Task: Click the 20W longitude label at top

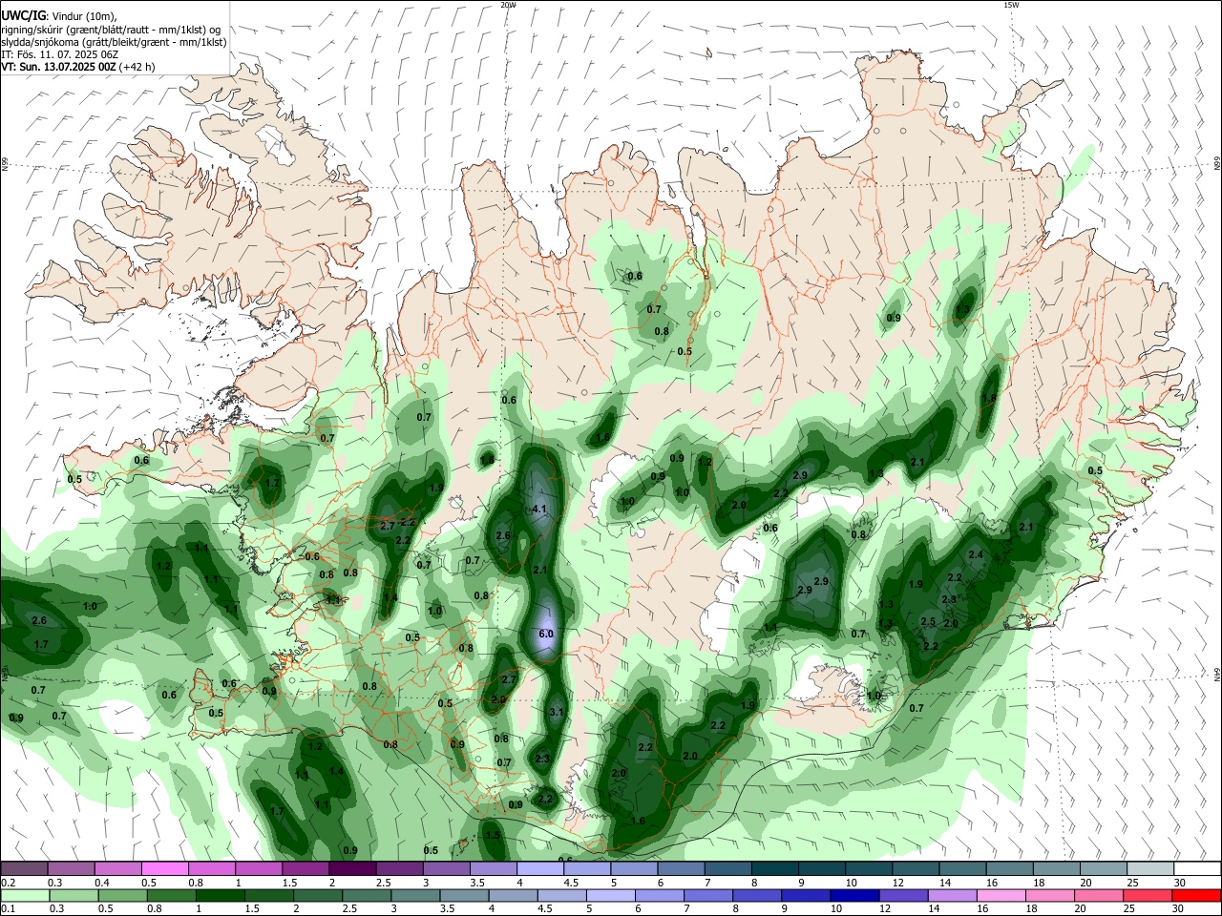Action: tap(508, 5)
